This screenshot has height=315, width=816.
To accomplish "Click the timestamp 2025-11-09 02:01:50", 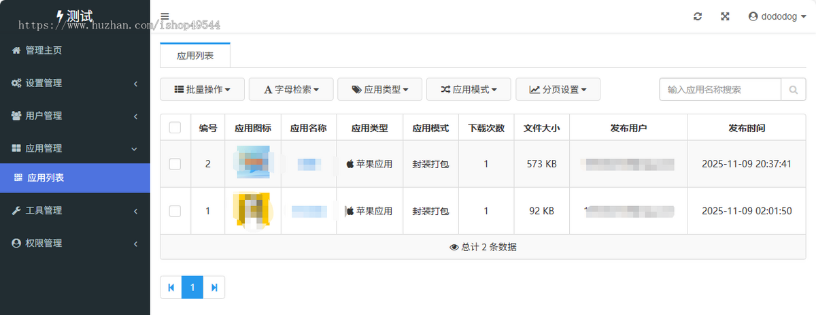I will [x=747, y=211].
